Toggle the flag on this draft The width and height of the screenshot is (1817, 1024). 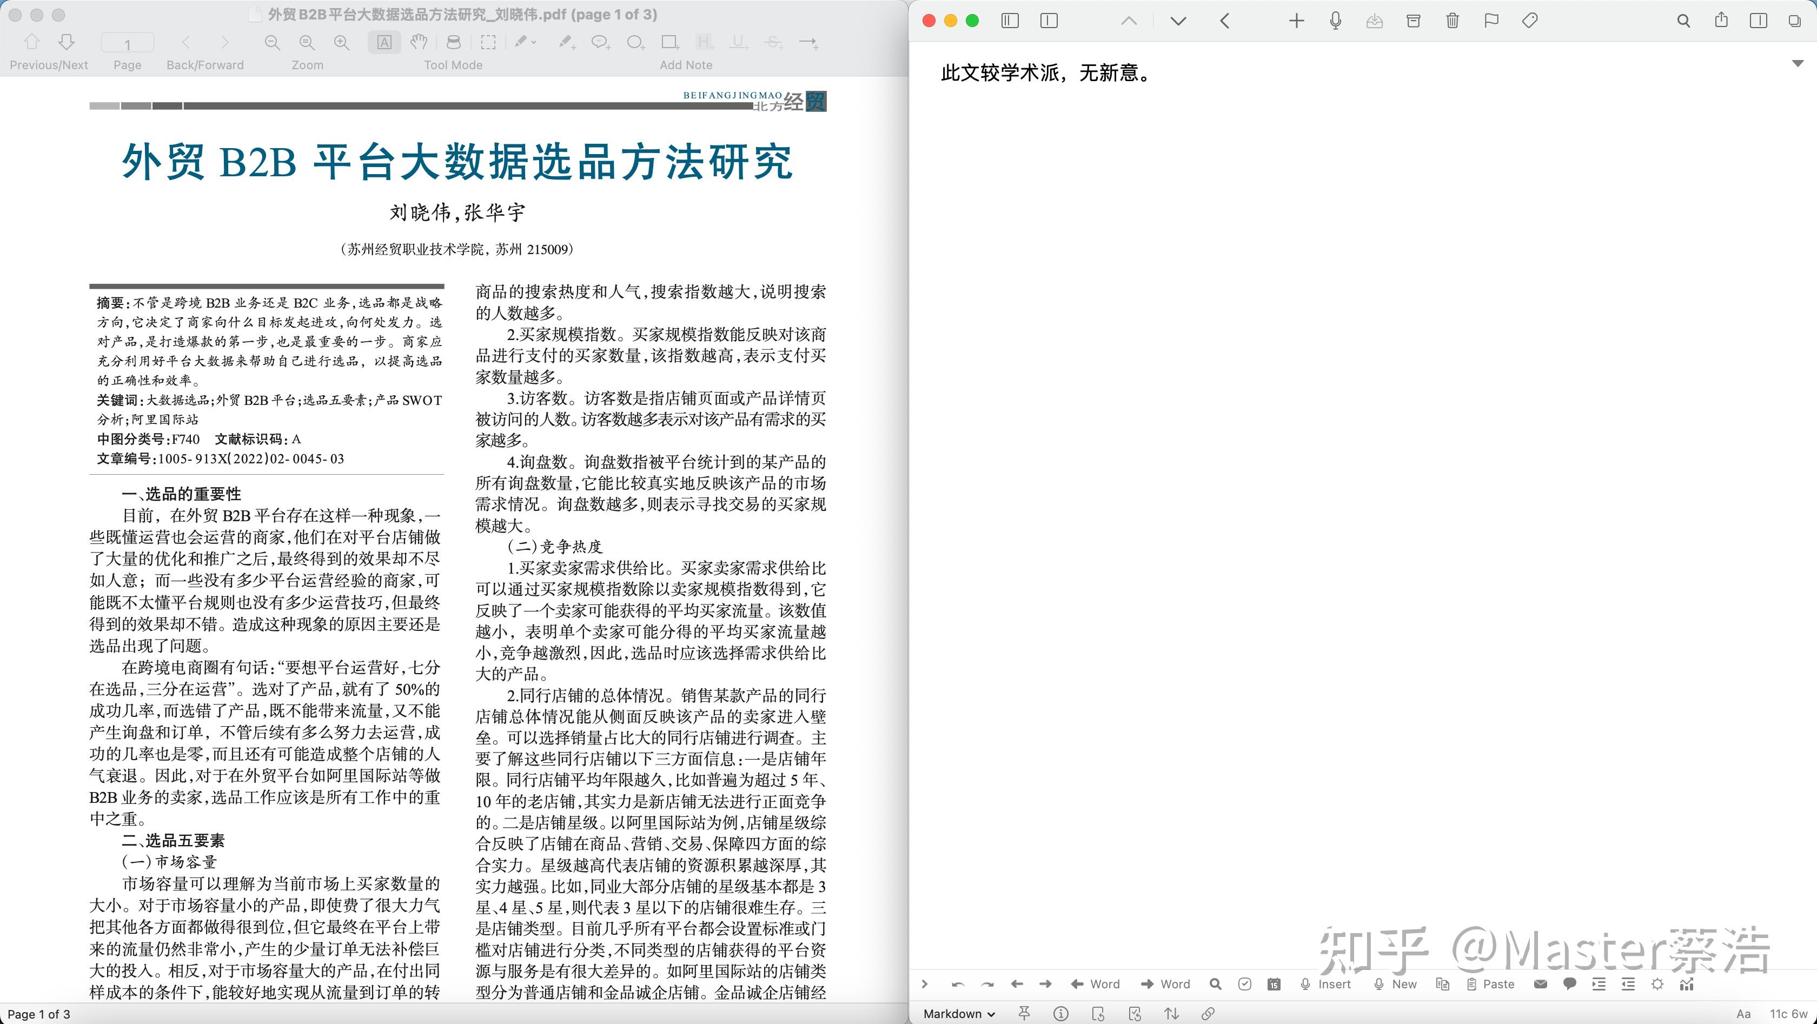1491,21
